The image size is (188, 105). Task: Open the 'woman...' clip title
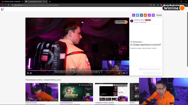point(133,103)
